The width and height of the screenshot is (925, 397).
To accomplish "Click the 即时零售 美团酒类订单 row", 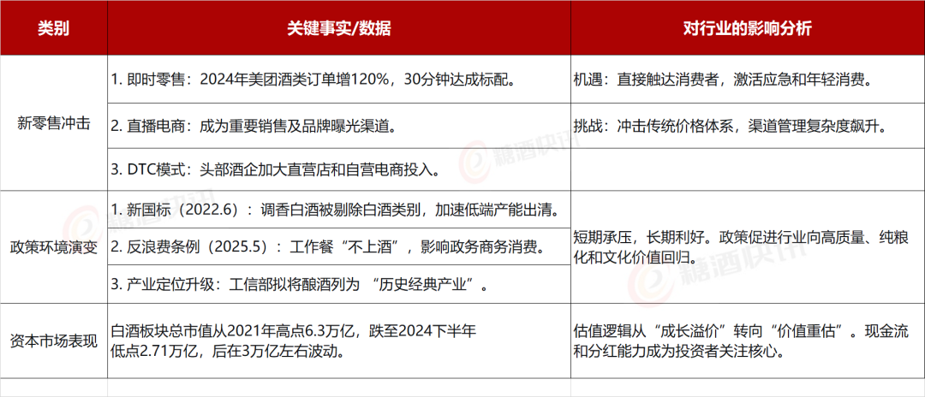I will pos(313,80).
